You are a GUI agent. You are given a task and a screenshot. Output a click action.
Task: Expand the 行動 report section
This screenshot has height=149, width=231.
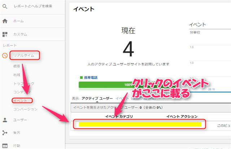(x=17, y=146)
